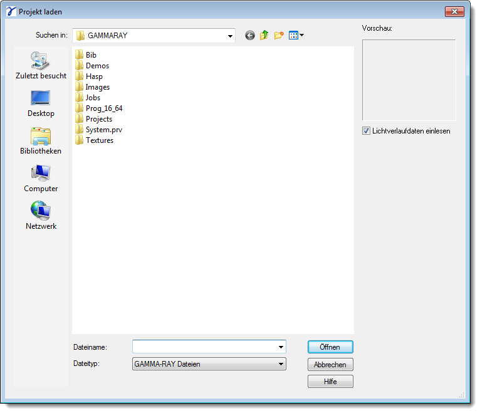Go back to the previous folder
This screenshot has width=480, height=413.
click(x=250, y=36)
